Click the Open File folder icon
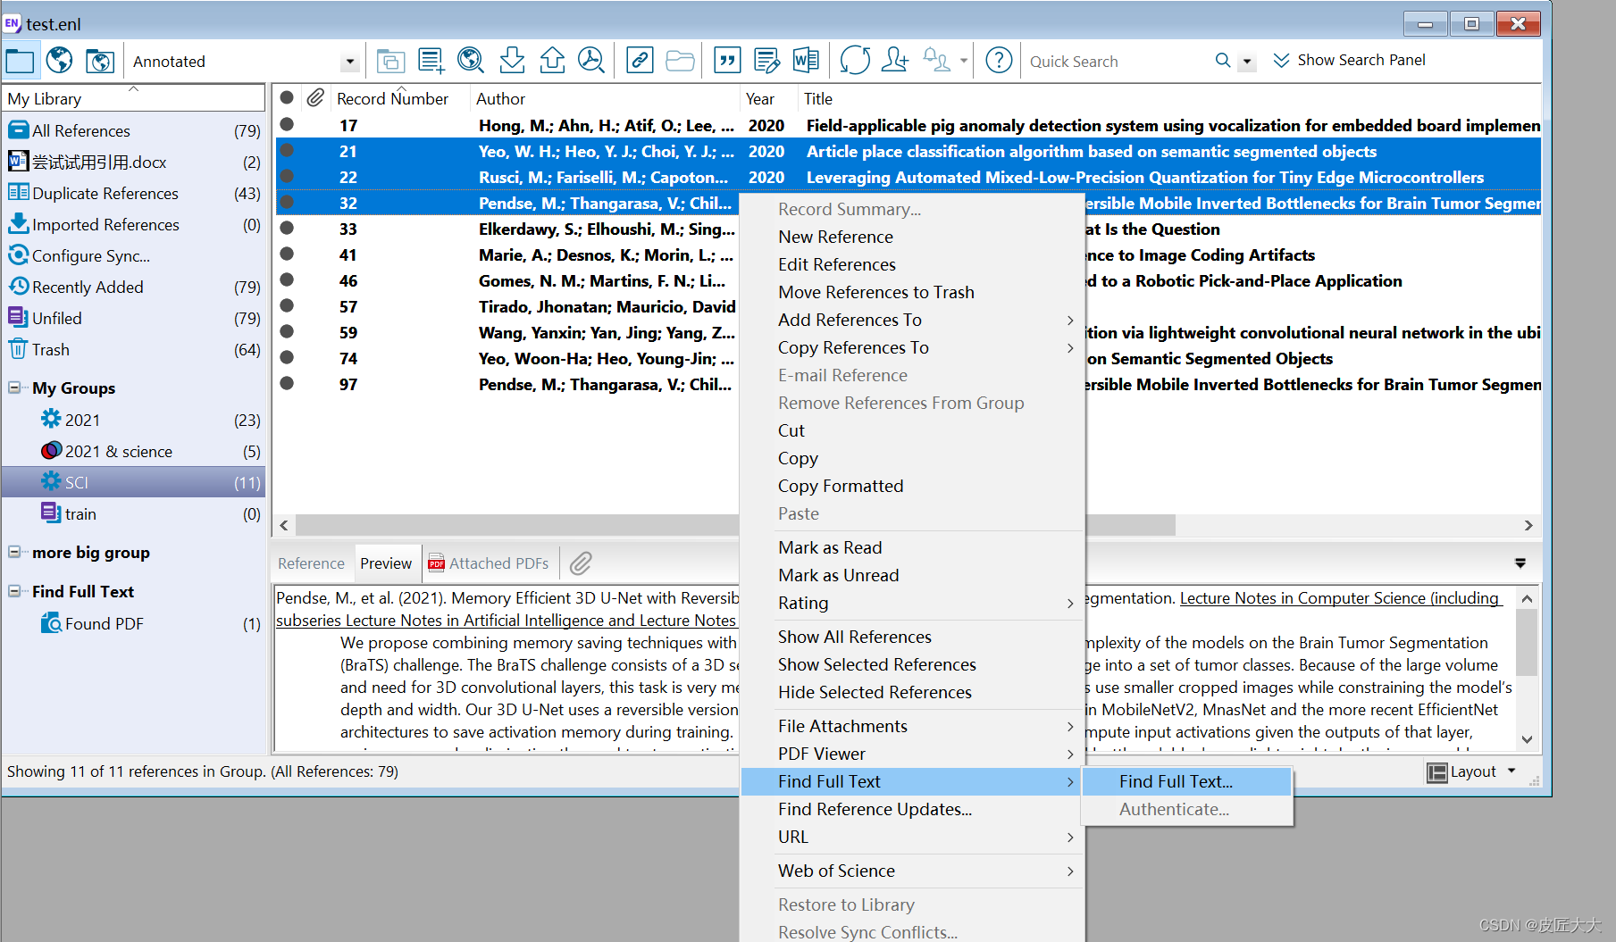The image size is (1616, 942). 680,61
